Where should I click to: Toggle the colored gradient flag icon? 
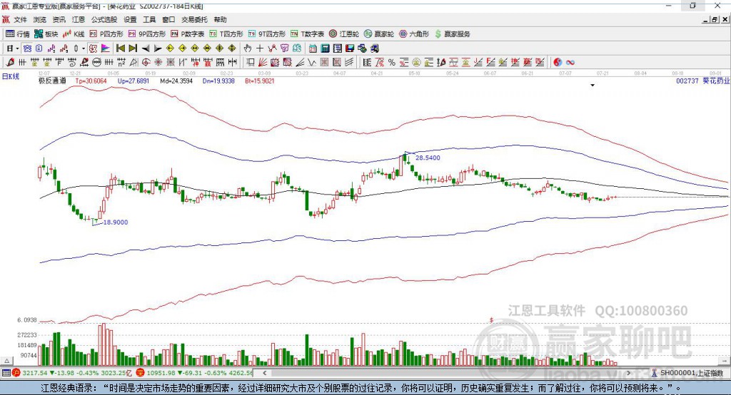[x=106, y=48]
